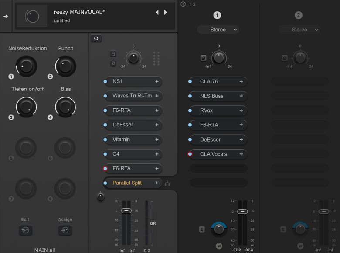Click the Edit macro icon button
Image resolution: width=340 pixels, height=253 pixels.
point(26,230)
